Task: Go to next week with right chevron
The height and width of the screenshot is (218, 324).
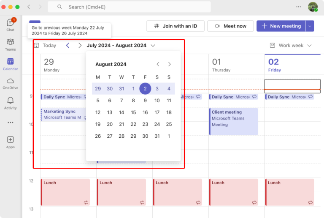Action: (80, 45)
